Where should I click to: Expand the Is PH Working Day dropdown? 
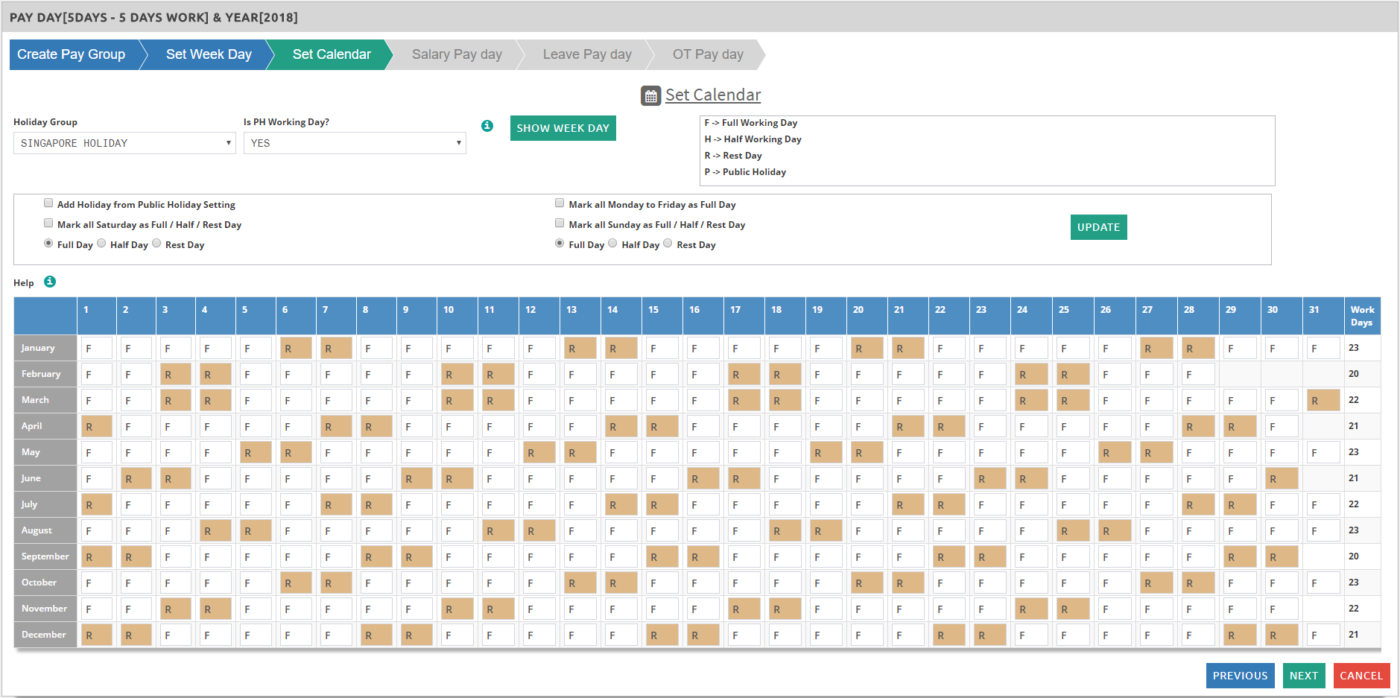(x=355, y=143)
